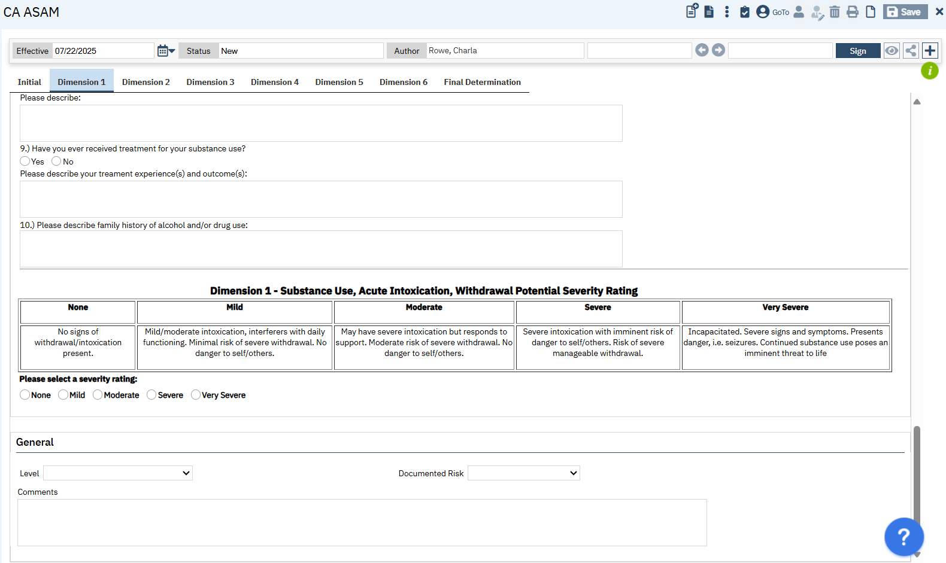
Task: Go to the Final Determination tab
Action: pos(482,82)
